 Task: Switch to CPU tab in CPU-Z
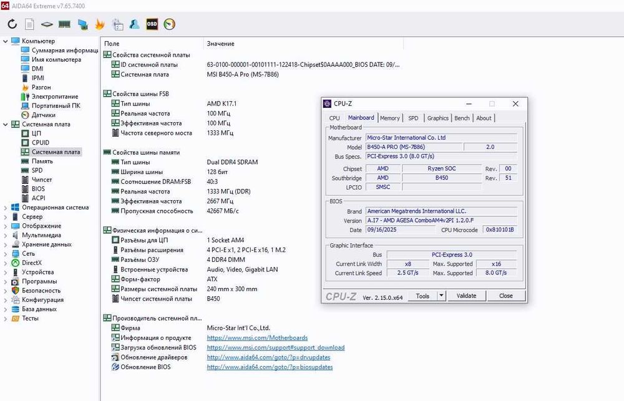[x=334, y=118]
